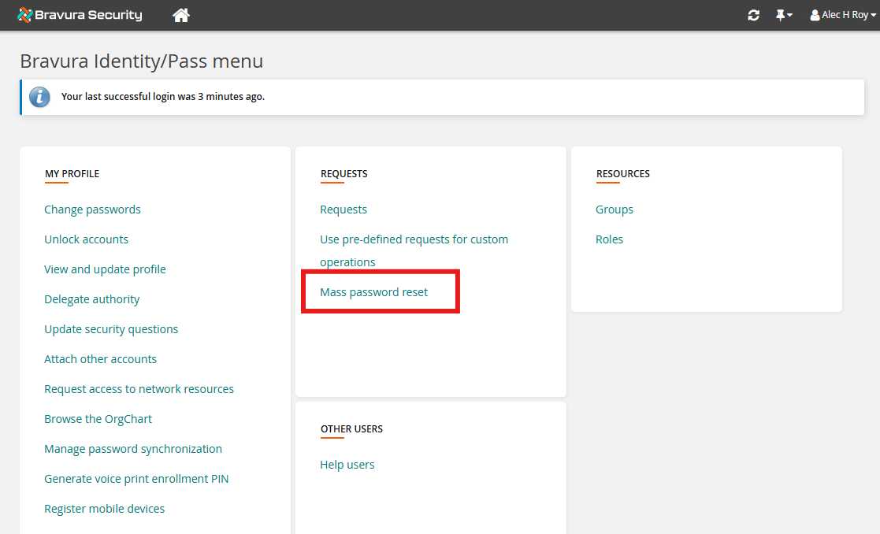
Task: Open Browse the OrgChart
Action: coord(98,418)
